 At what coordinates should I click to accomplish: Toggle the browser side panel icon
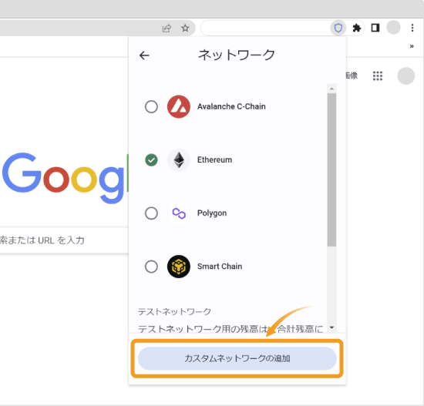375,28
